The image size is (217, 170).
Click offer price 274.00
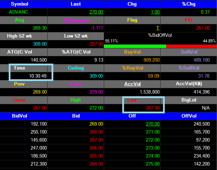point(153,156)
